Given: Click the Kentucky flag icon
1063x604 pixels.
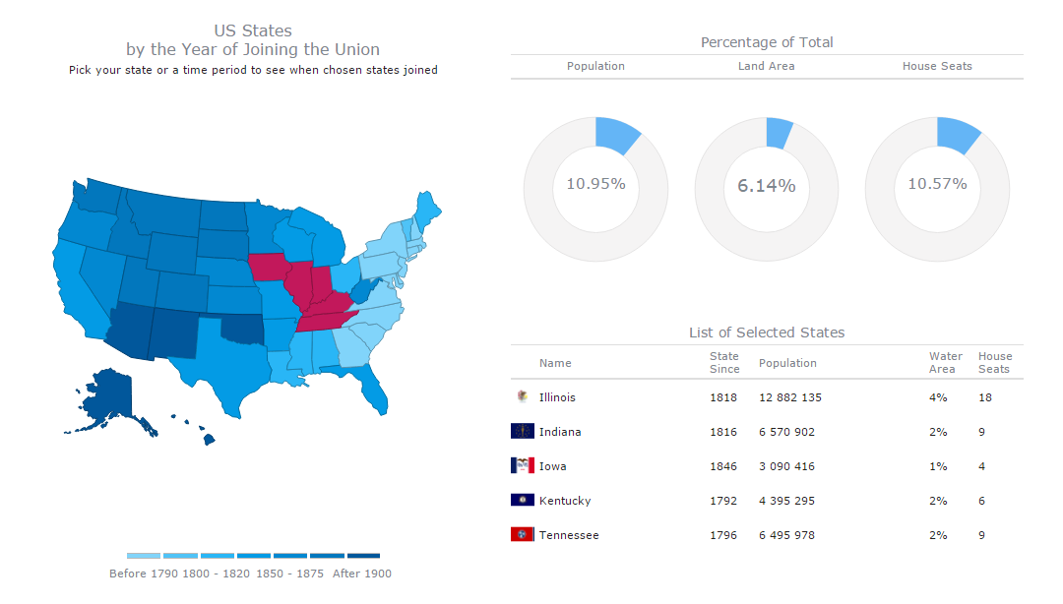Looking at the screenshot, I should click(522, 501).
